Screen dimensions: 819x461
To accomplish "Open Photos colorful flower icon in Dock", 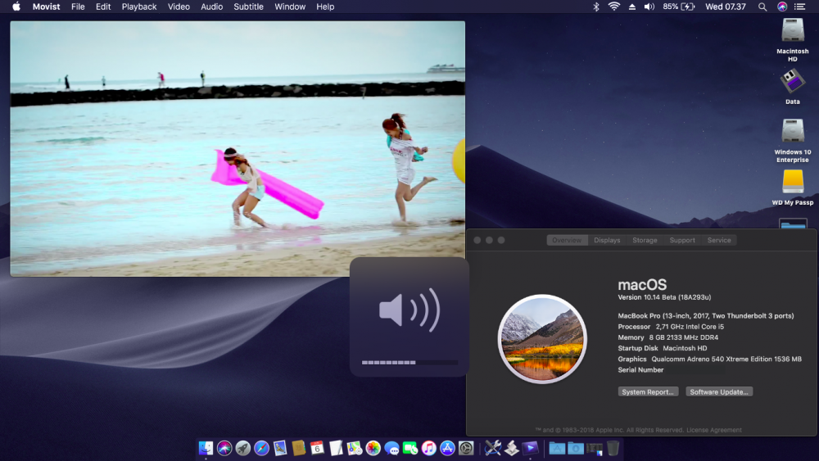I will pos(373,448).
